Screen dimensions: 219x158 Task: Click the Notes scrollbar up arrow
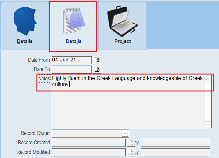[x=208, y=79]
